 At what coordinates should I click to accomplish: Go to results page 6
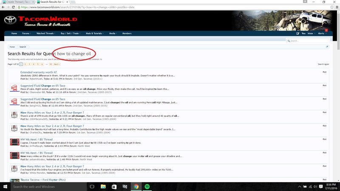[x=42, y=64]
